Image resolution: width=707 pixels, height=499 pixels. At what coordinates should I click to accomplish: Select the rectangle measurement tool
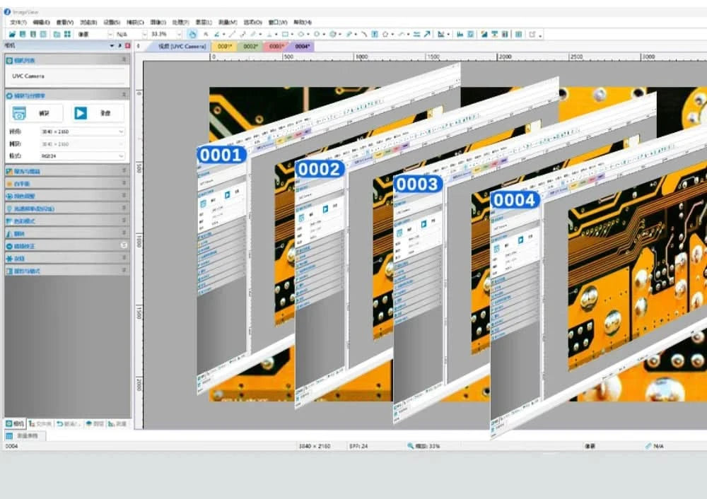pos(285,34)
